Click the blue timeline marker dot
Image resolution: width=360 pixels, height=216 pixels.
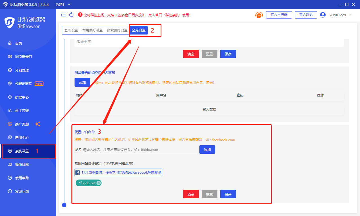(x=64, y=205)
